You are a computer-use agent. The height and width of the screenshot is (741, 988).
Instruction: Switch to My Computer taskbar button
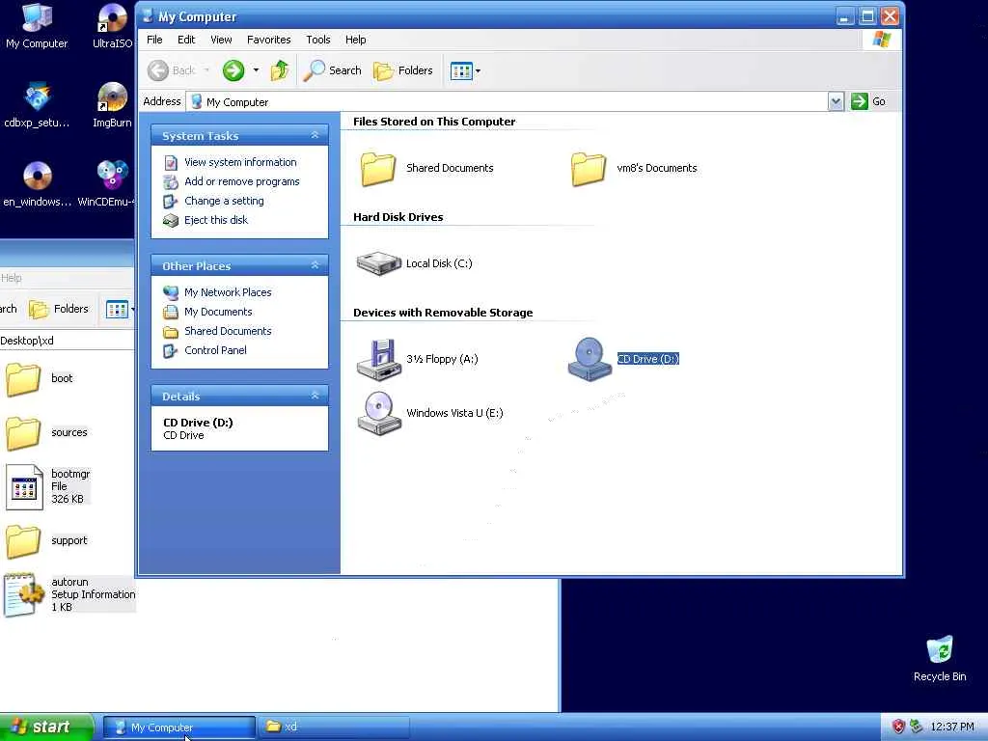click(178, 727)
